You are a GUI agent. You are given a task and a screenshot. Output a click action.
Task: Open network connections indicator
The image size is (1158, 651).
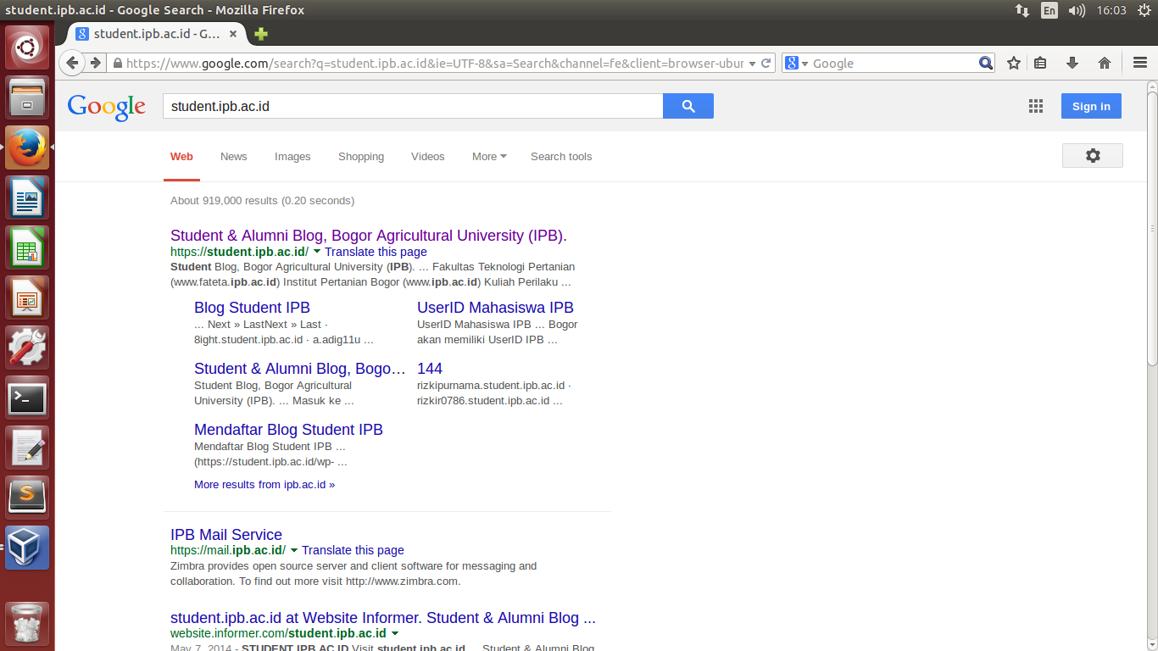1022,10
